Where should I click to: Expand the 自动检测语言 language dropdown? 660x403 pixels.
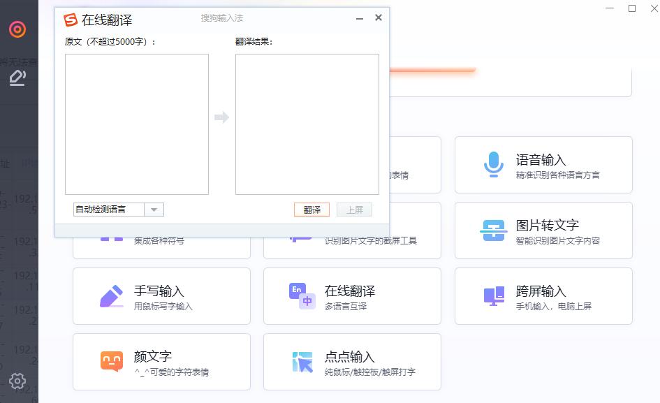click(x=155, y=209)
